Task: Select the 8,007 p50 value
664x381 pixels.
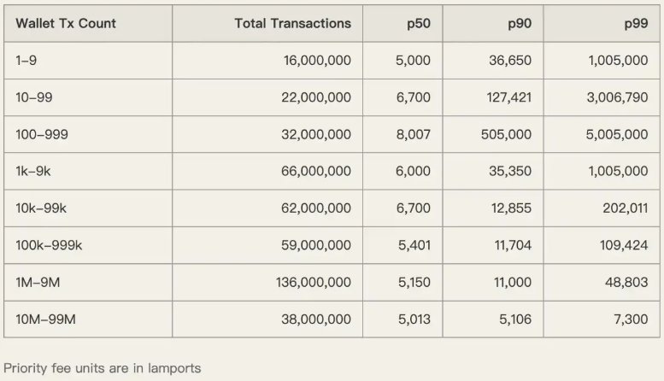Action: click(414, 134)
